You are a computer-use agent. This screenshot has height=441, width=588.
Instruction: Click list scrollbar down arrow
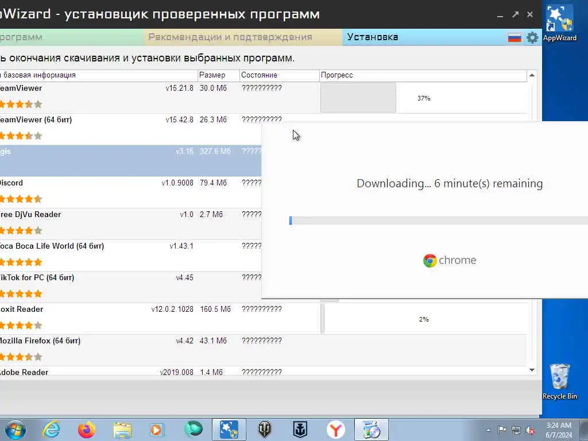tap(532, 370)
